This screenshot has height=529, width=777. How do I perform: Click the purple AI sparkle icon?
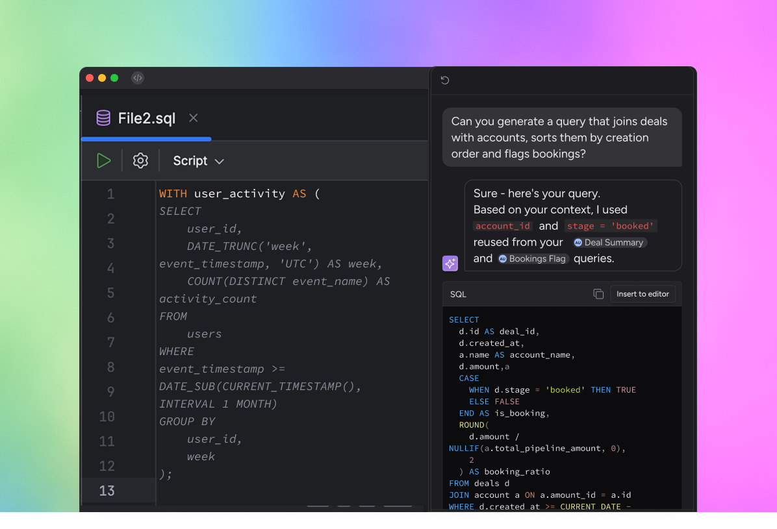(450, 264)
